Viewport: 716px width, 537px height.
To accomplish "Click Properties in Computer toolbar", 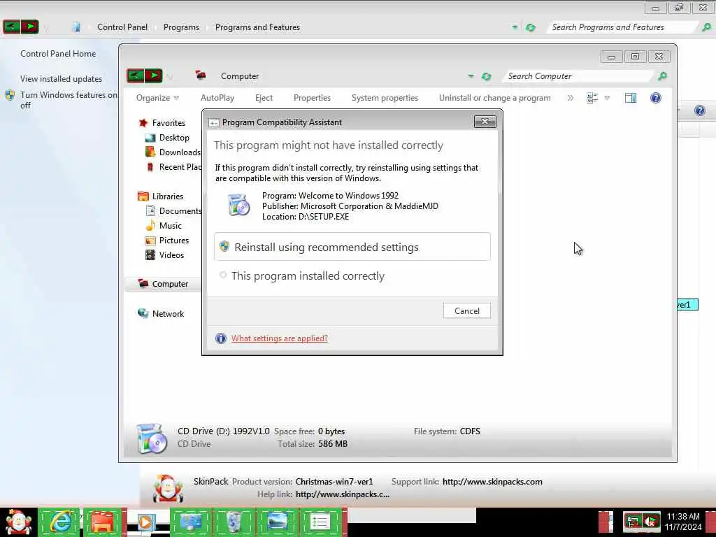I will 312,98.
